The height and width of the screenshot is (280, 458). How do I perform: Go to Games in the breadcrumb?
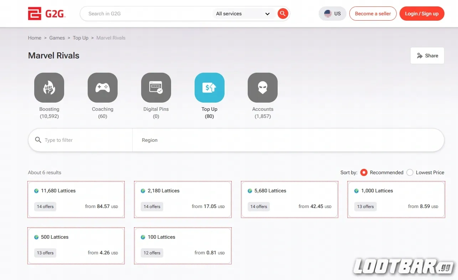pos(57,38)
